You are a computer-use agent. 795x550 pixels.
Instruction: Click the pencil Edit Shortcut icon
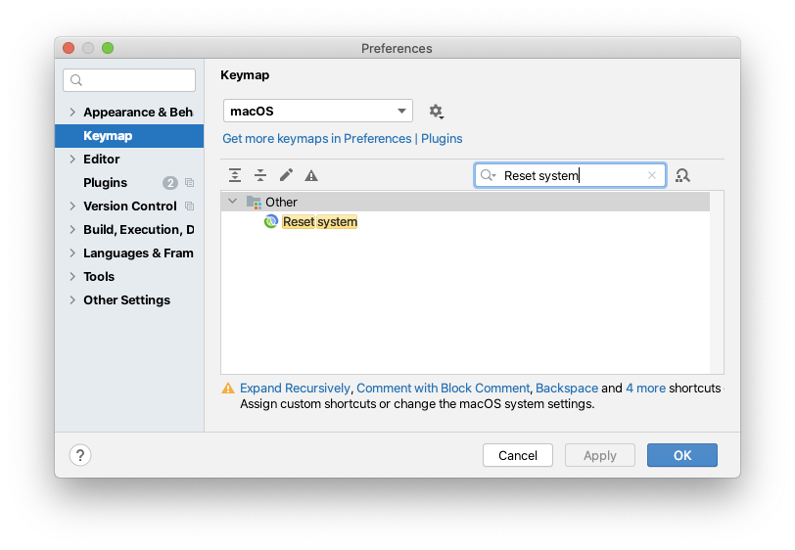click(286, 175)
